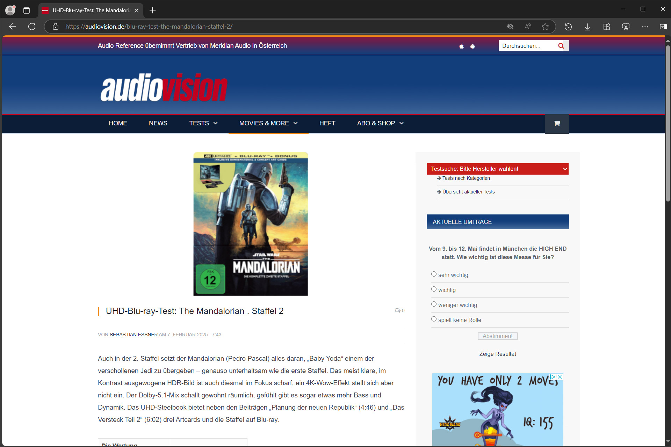Open the HEFT menu item

click(x=327, y=123)
